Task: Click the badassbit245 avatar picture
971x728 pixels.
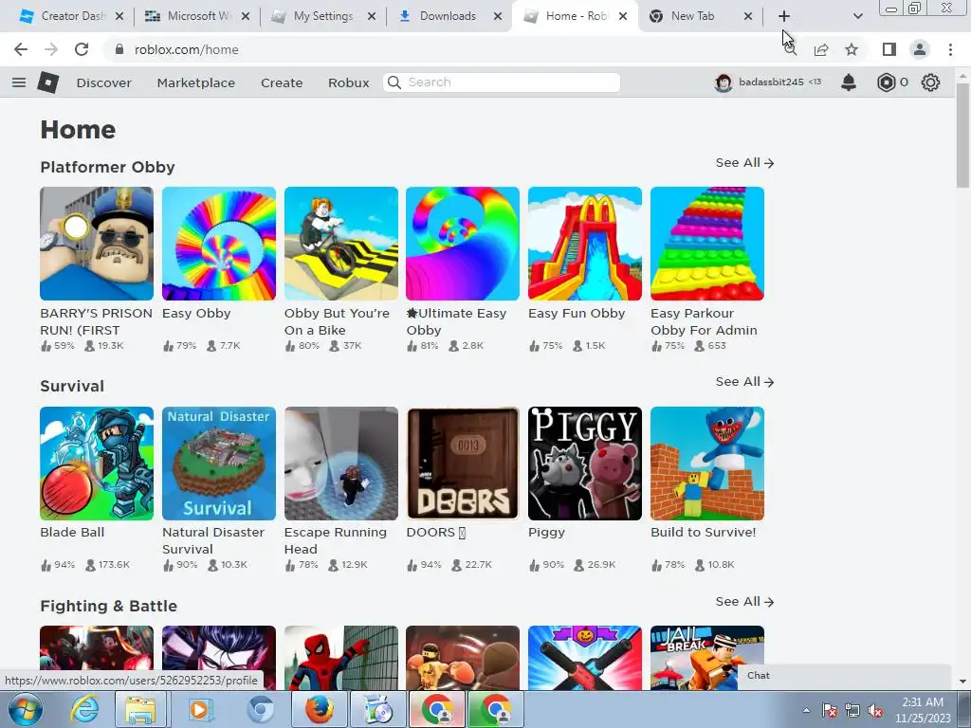Action: coord(724,82)
